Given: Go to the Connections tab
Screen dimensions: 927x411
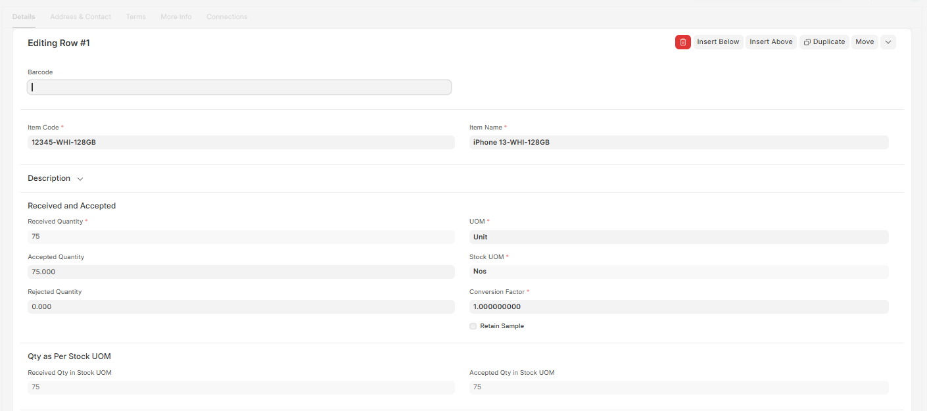Looking at the screenshot, I should click(227, 16).
